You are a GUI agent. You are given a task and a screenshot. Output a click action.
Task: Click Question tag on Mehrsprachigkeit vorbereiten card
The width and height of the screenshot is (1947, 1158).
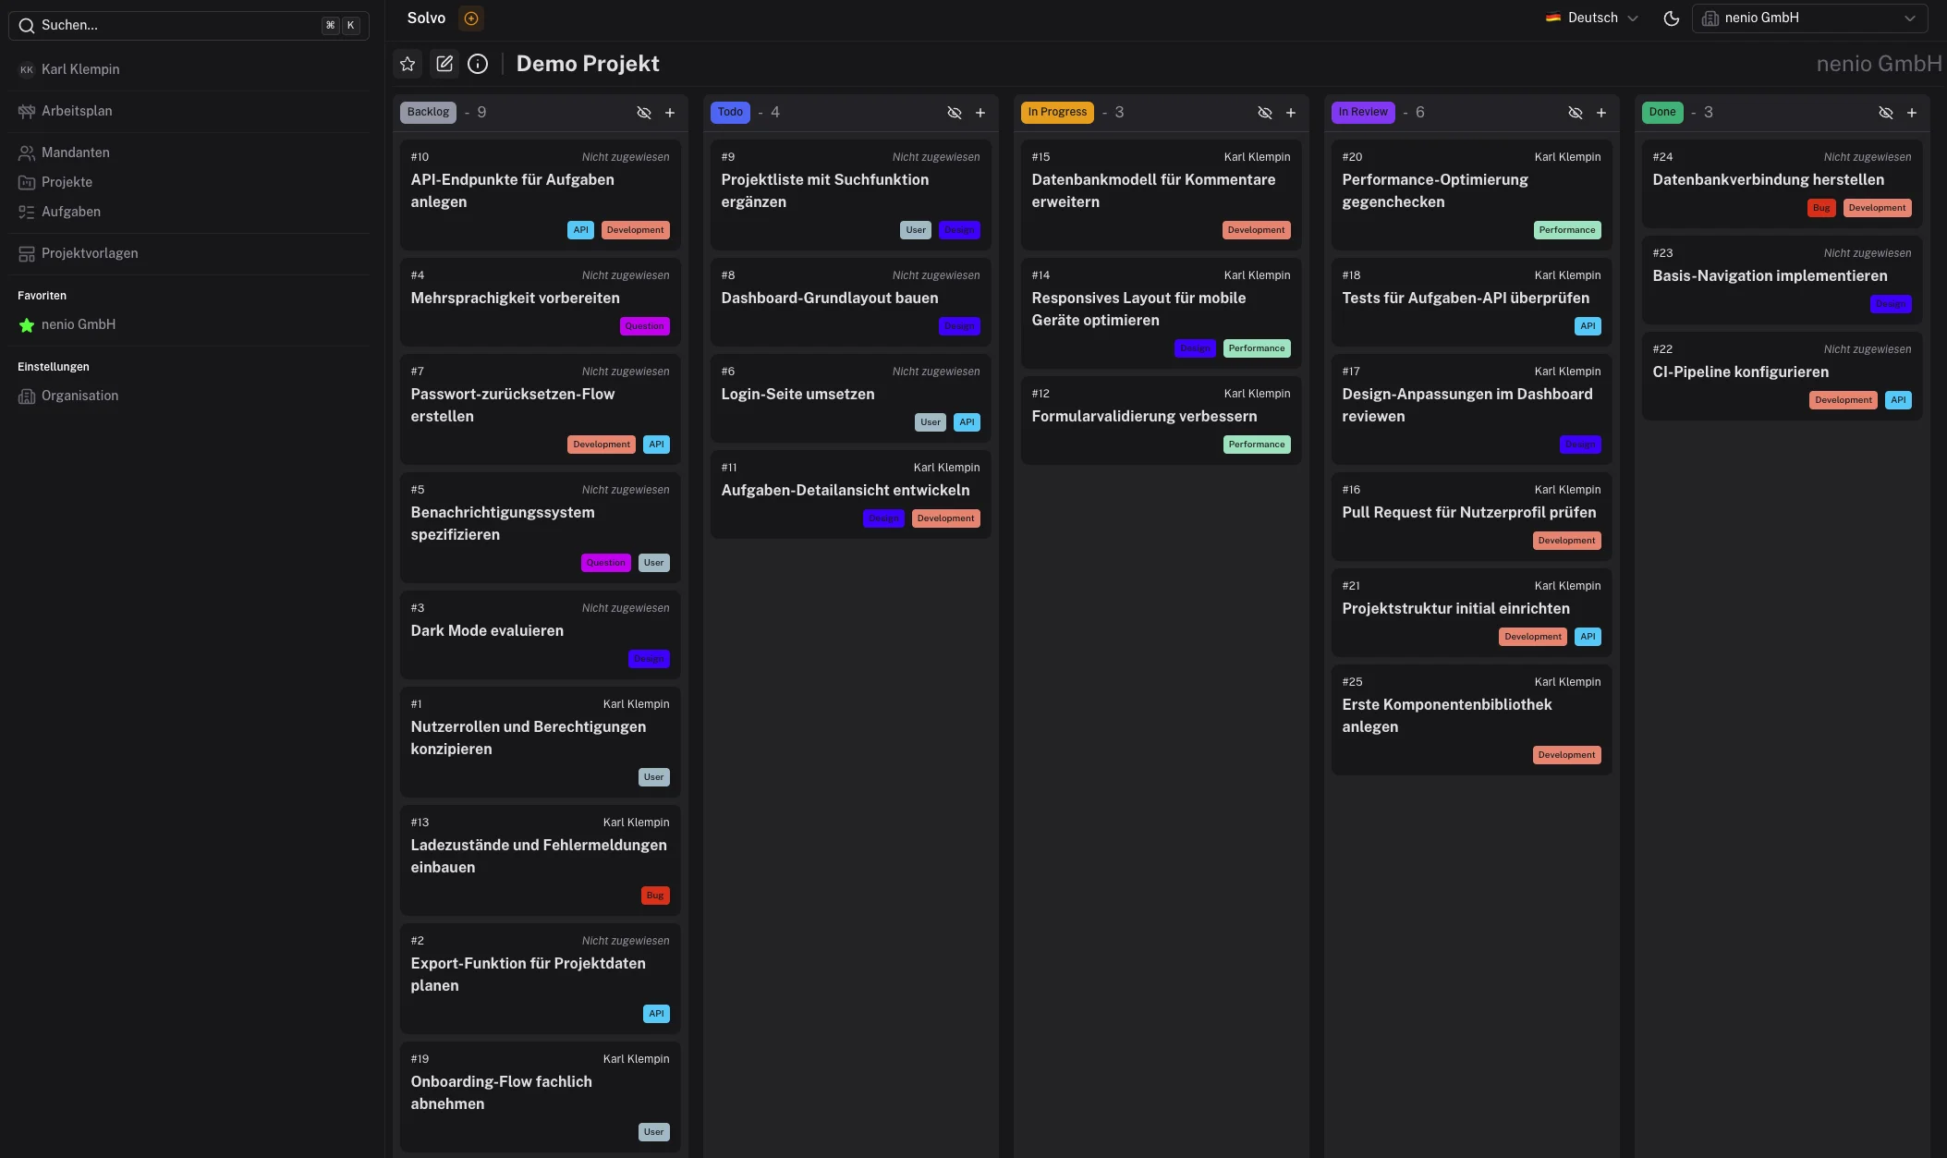(x=644, y=326)
